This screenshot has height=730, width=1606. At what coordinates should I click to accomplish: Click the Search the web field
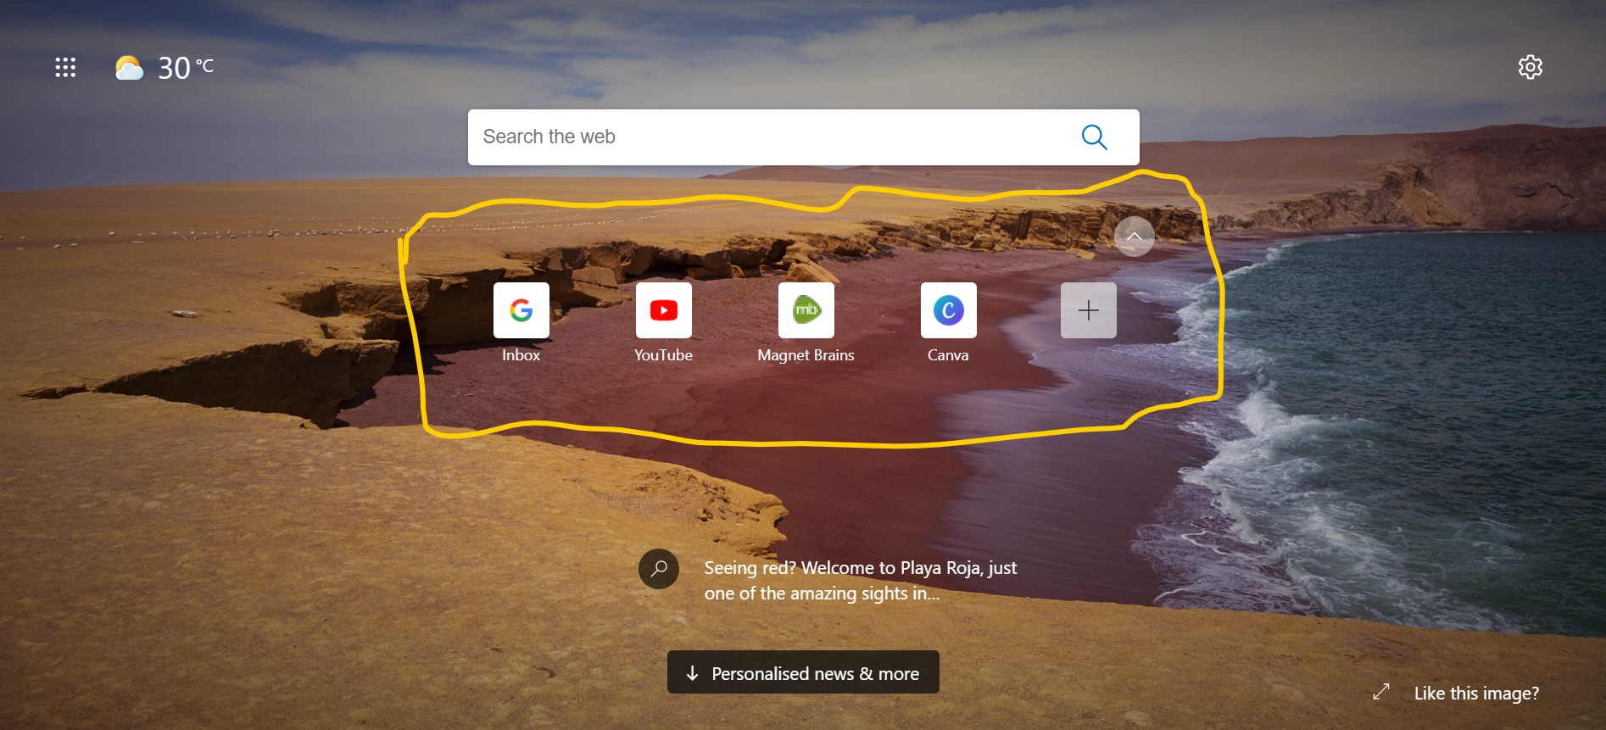pyautogui.click(x=803, y=137)
